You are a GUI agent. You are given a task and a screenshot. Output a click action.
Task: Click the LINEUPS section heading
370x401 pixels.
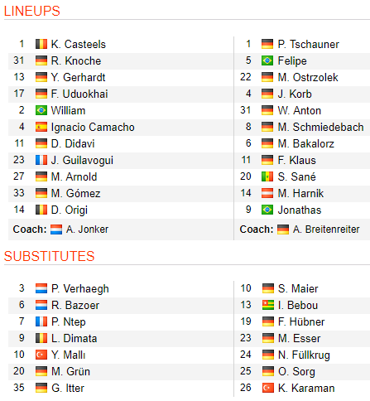tap(32, 11)
